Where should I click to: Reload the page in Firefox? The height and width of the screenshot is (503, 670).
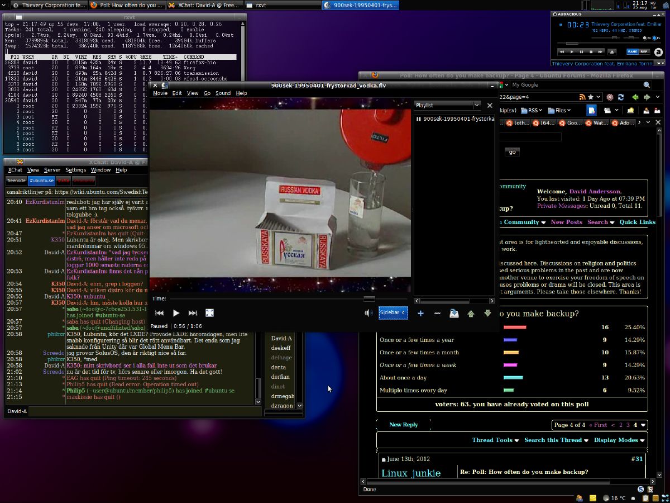point(620,97)
